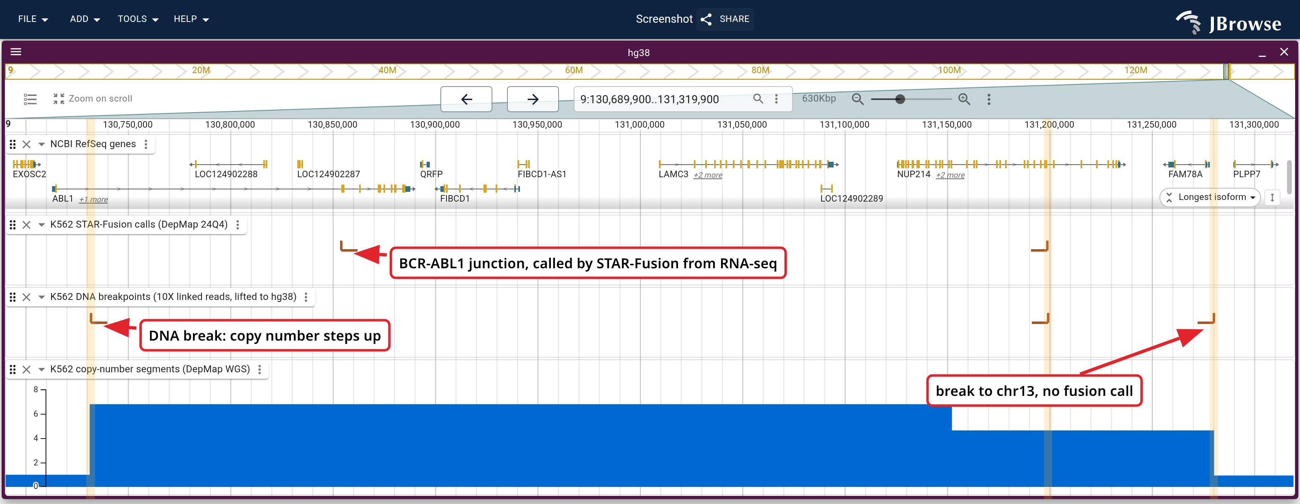Image resolution: width=1300 pixels, height=504 pixels.
Task: Open the HELP menu
Action: [191, 19]
